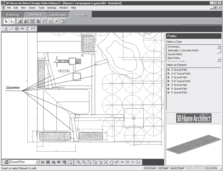Switch to 3D view button
This screenshot has height=171, width=223.
click(53, 162)
